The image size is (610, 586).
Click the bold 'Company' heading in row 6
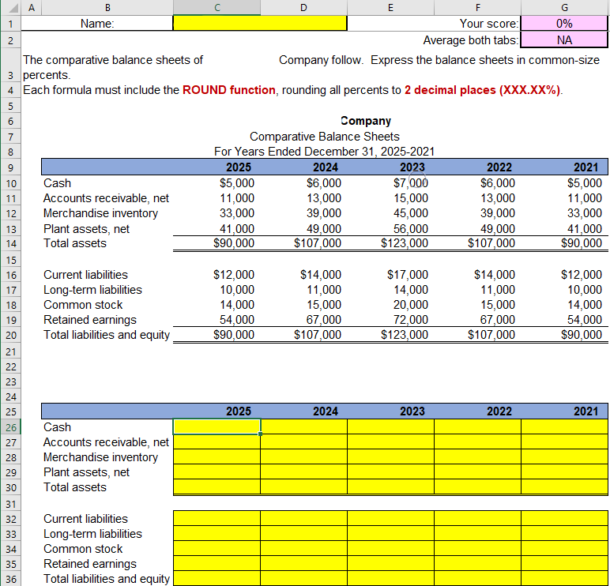[366, 121]
